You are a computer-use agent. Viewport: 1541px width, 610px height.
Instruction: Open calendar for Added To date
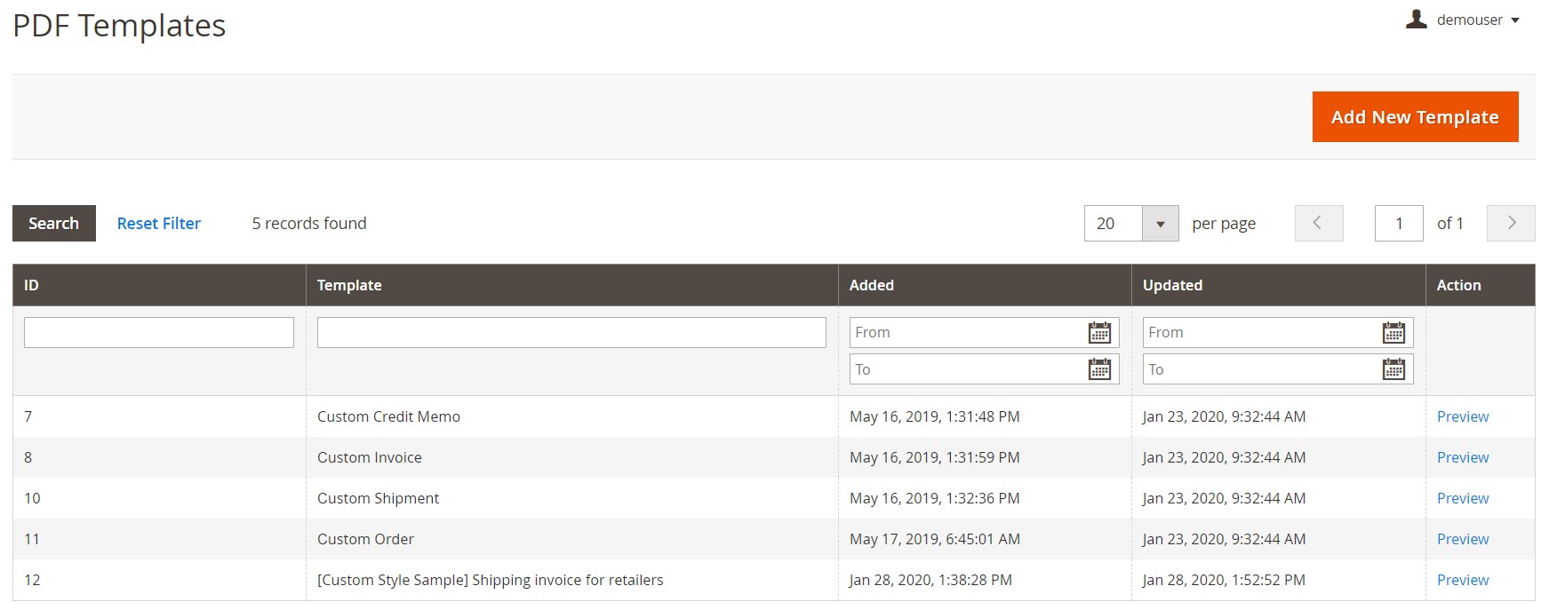tap(1099, 369)
